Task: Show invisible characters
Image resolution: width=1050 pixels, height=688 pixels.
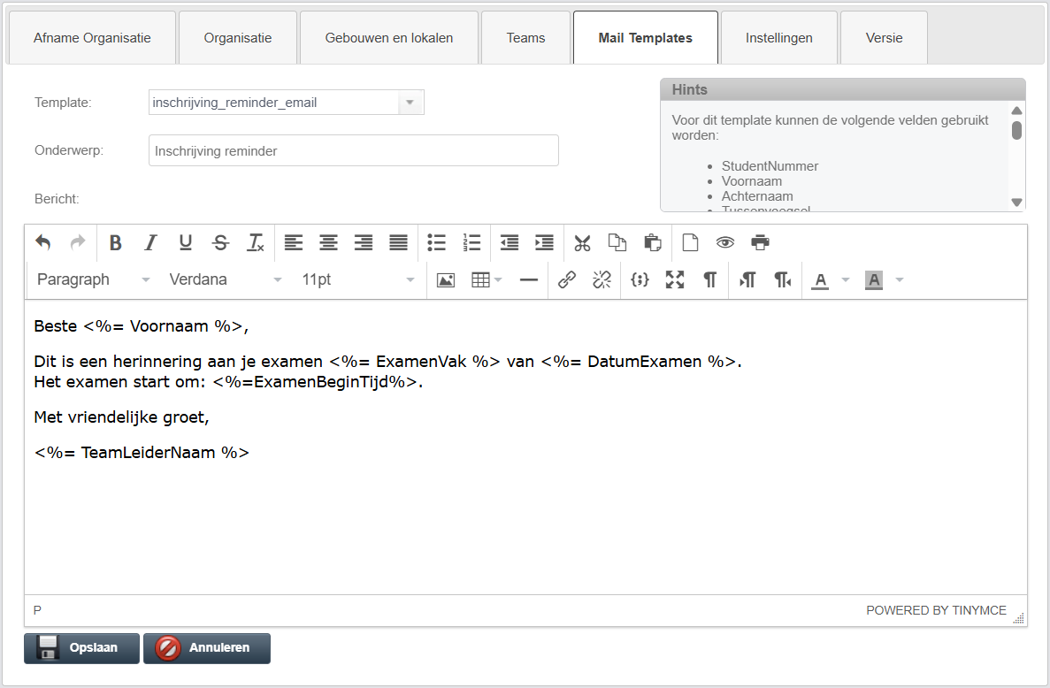Action: tap(709, 279)
